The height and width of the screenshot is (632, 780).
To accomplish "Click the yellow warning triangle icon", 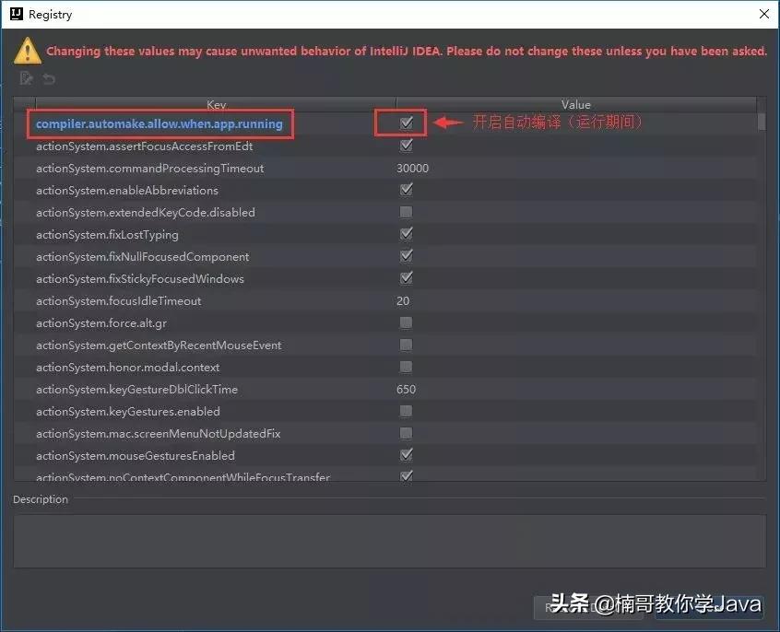I will [x=26, y=52].
